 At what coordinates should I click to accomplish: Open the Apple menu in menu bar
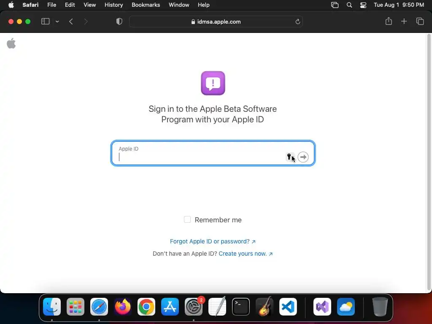click(11, 5)
